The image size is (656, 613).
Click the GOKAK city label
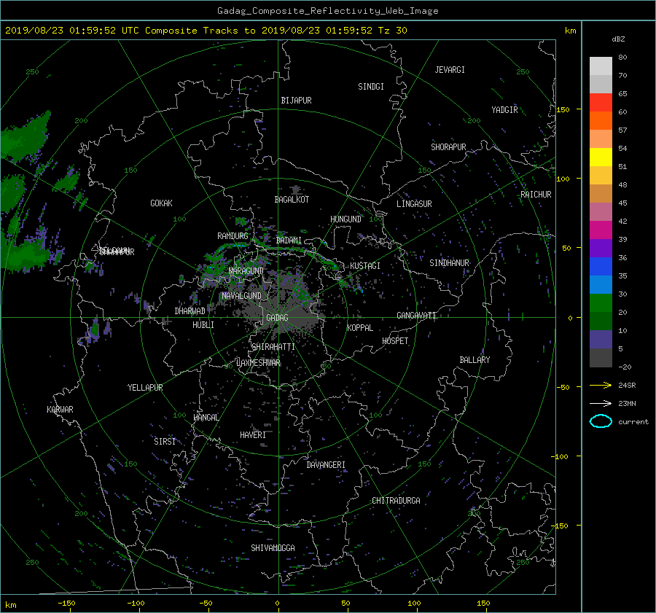(162, 203)
